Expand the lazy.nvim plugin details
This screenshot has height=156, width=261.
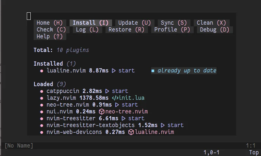61,98
